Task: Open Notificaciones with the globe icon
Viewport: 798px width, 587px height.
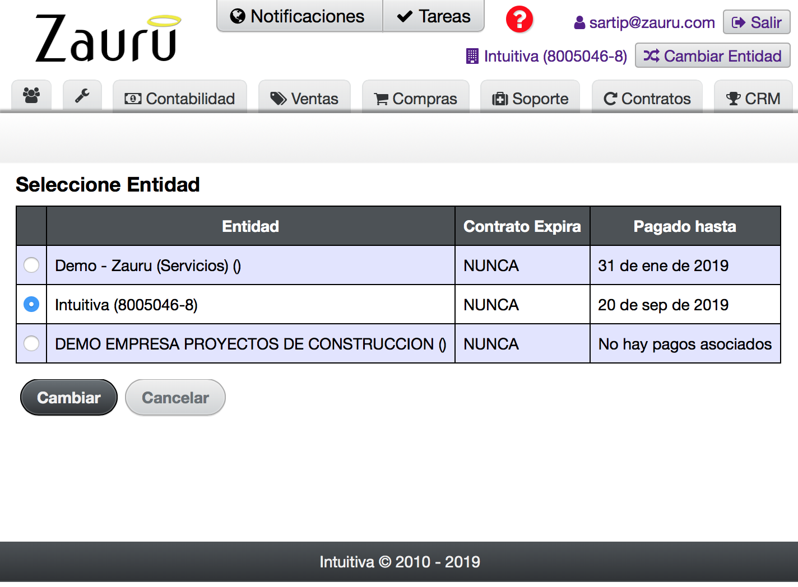Action: coord(300,16)
